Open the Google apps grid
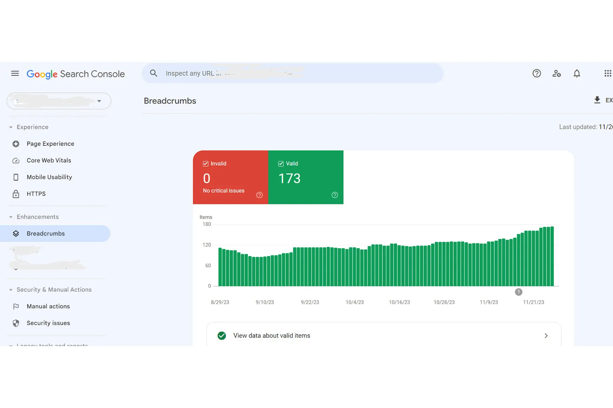The height and width of the screenshot is (408, 613). (x=608, y=73)
